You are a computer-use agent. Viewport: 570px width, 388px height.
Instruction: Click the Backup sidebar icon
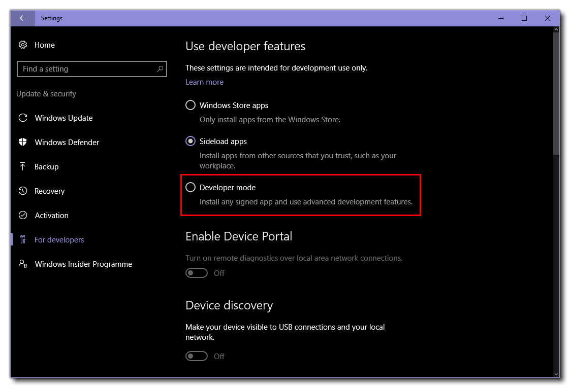[x=23, y=166]
